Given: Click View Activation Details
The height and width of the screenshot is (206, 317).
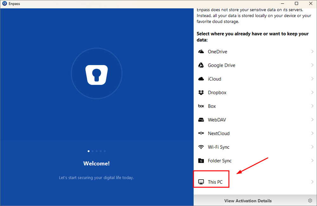Looking at the screenshot, I should tap(248, 201).
